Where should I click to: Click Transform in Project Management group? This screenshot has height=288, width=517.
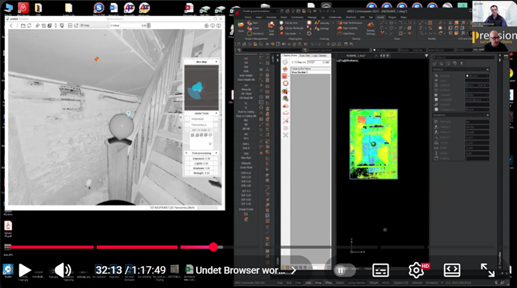[256, 33]
